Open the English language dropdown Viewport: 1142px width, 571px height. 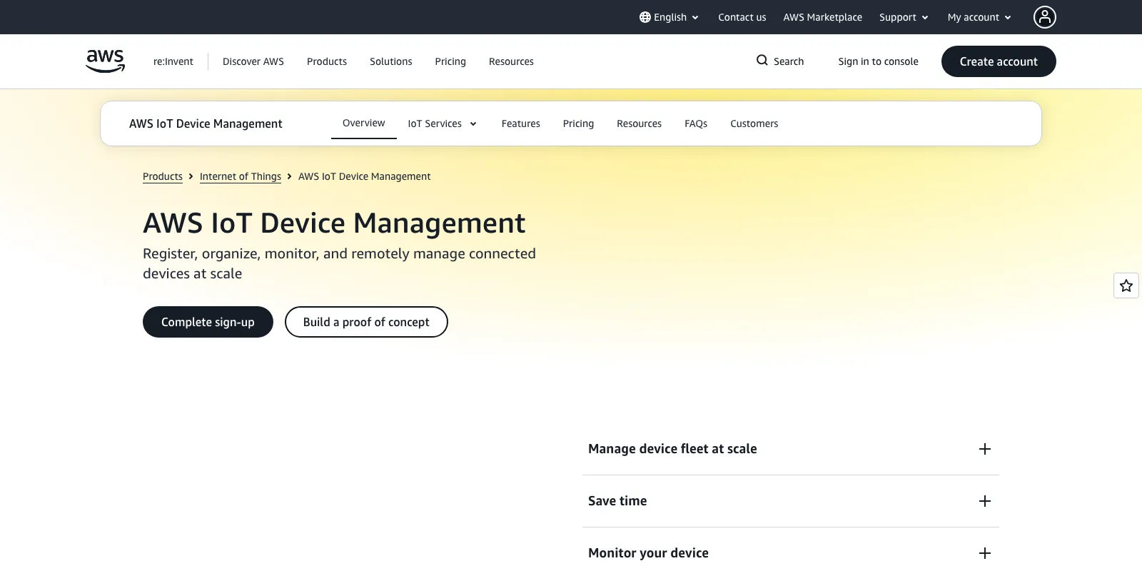pos(669,17)
